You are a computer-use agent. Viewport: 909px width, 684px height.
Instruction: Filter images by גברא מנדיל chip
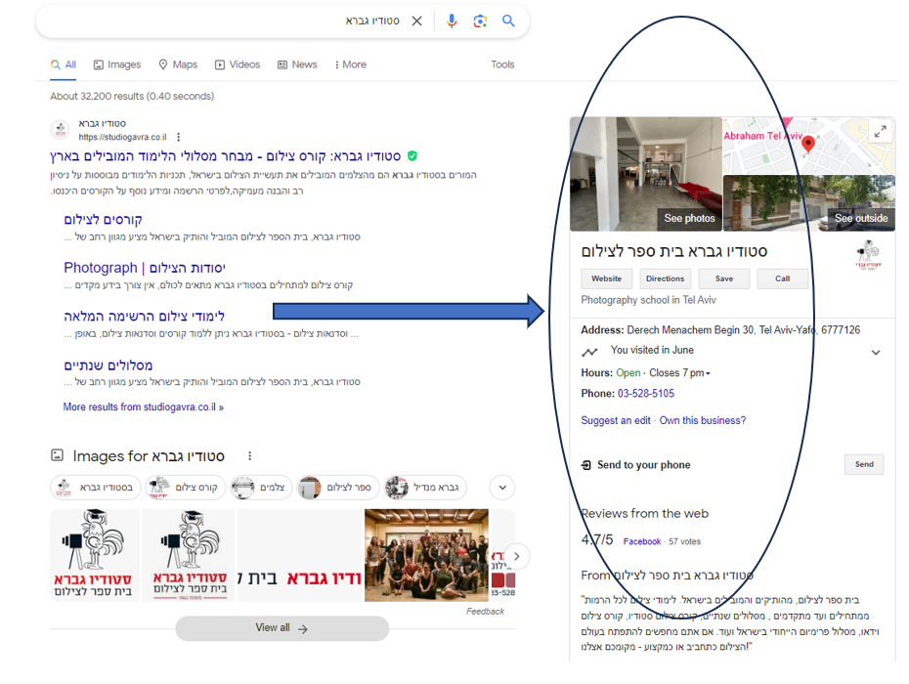point(425,488)
